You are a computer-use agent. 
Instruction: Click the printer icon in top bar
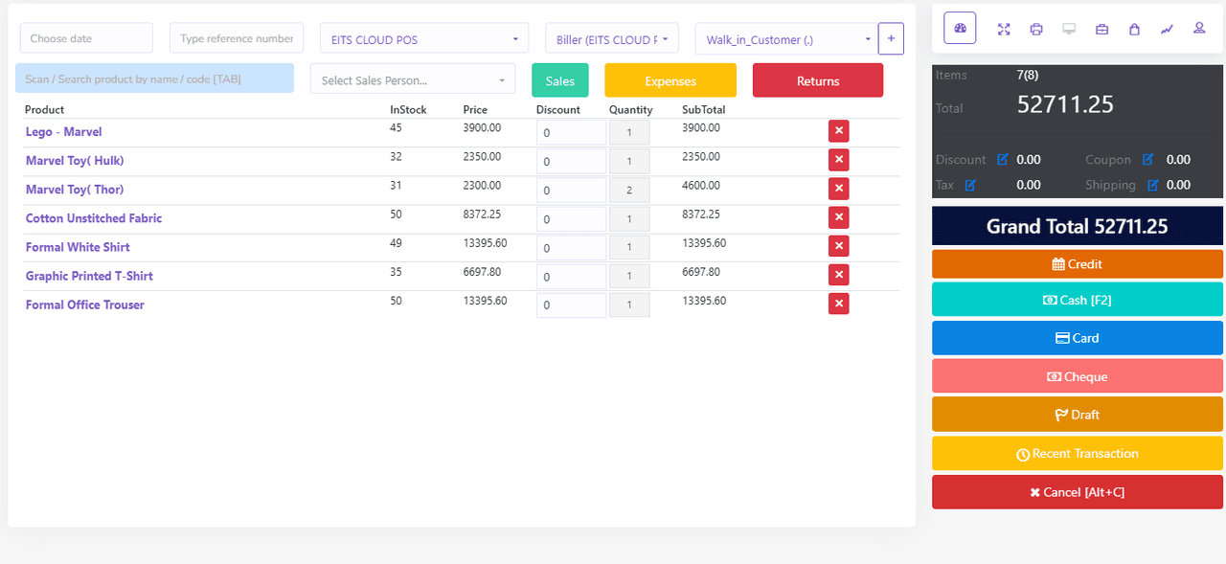coord(1036,30)
